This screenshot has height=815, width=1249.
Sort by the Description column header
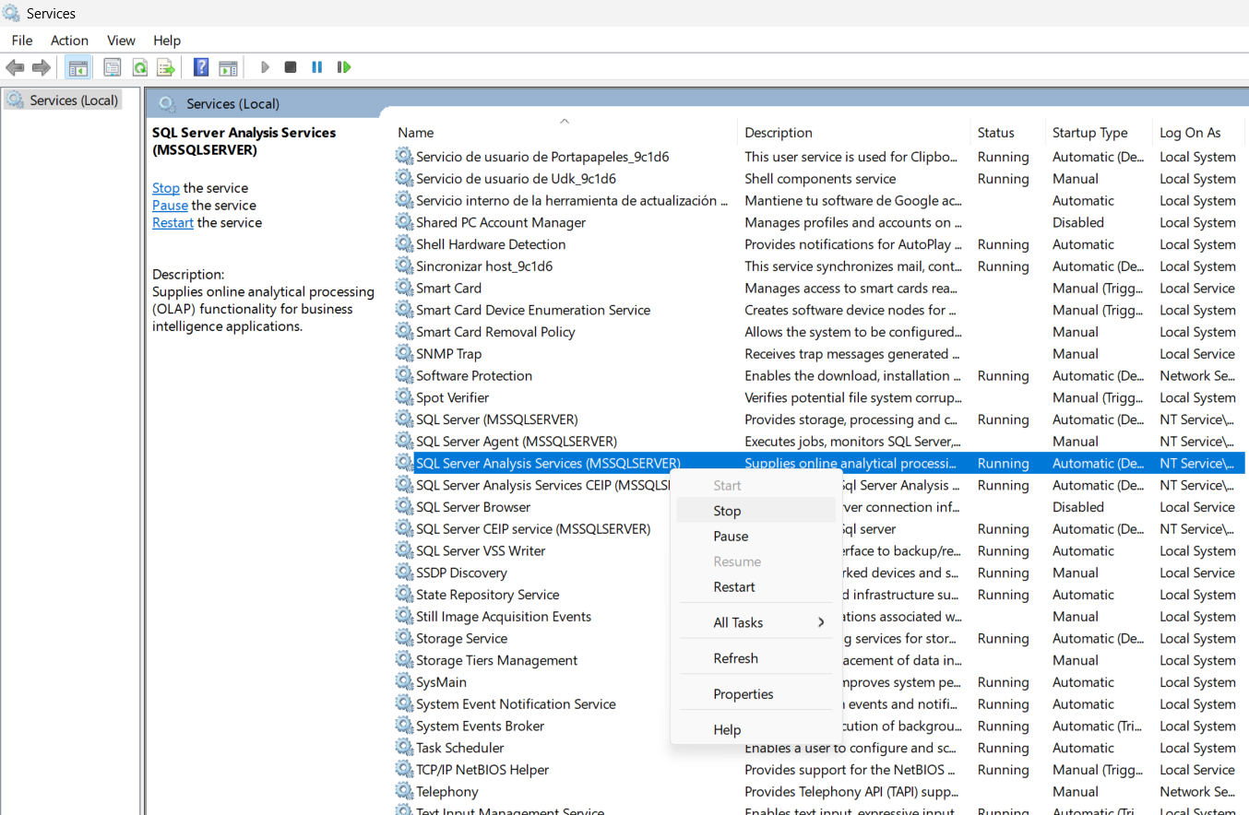tap(854, 133)
